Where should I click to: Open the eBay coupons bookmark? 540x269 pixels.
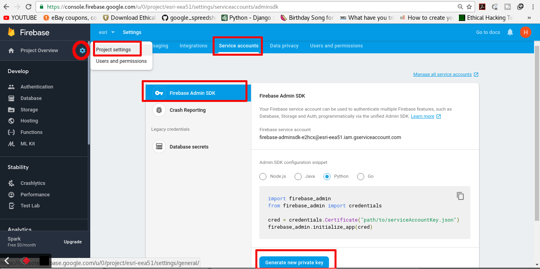pyautogui.click(x=70, y=18)
